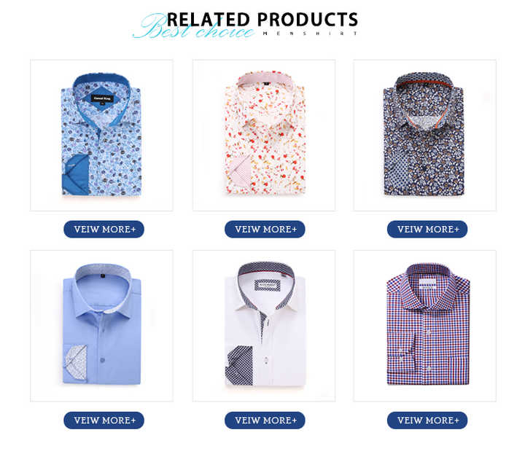
Task: Click VEIW MORE+ under navy floral shirt
Action: click(427, 229)
